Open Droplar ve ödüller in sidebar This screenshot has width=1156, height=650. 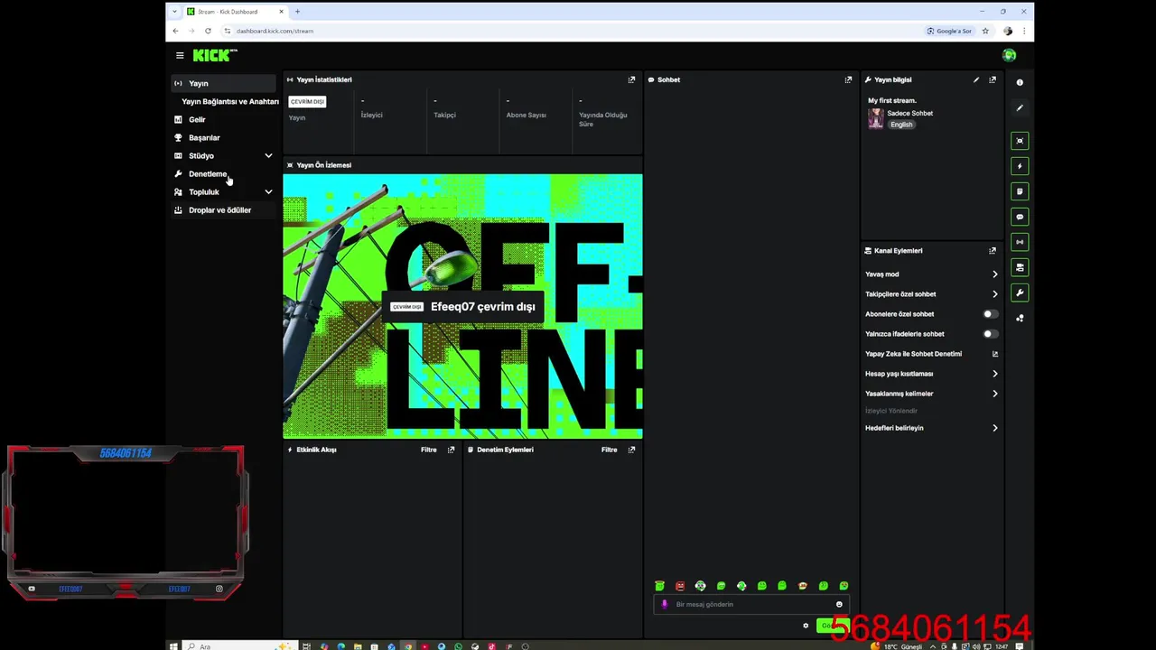coord(224,209)
